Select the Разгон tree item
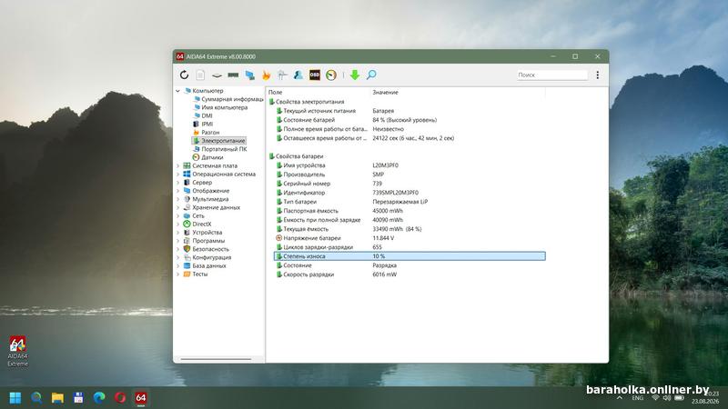Screen dimensions: 728x409 tap(207, 133)
